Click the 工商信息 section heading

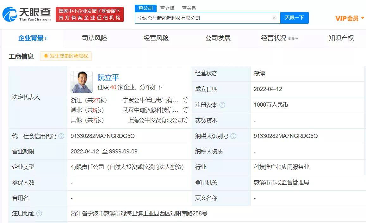click(x=21, y=56)
